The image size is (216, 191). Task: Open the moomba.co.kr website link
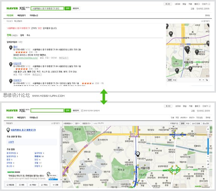click(26, 58)
